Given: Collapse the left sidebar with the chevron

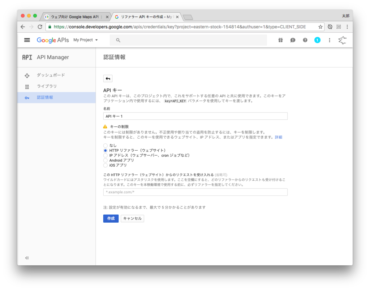Looking at the screenshot, I should (26, 258).
